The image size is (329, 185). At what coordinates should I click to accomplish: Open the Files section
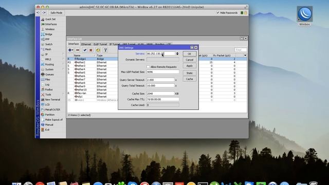(48, 80)
